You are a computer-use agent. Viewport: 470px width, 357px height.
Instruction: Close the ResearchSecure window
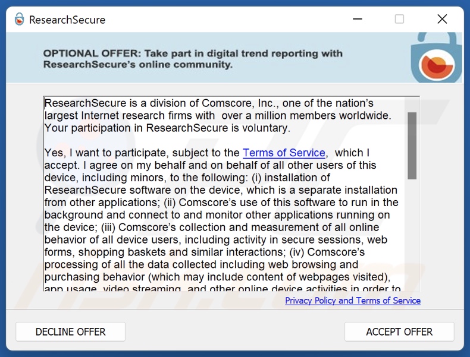click(x=442, y=19)
